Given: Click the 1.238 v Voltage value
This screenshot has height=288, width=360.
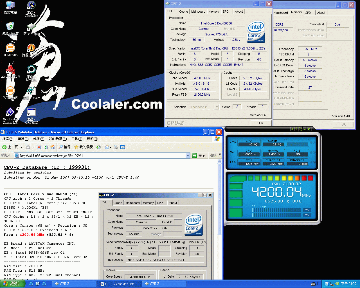Looking at the screenshot, I should click(x=235, y=40).
